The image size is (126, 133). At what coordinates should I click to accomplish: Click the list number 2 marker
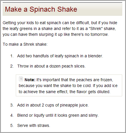point(12,66)
